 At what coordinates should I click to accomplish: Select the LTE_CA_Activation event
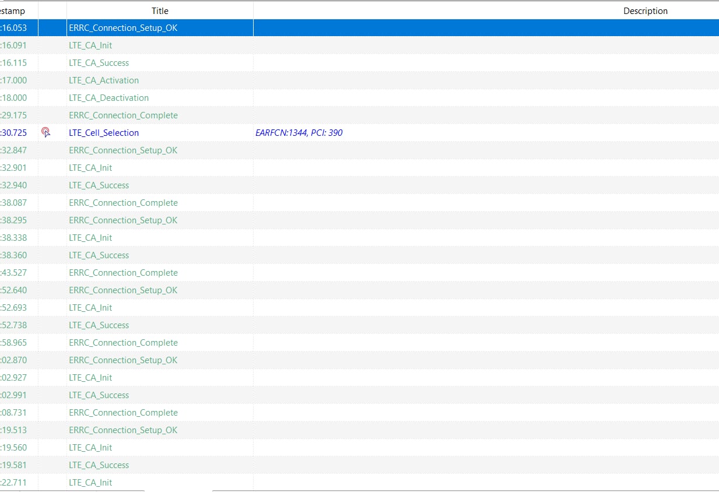104,80
